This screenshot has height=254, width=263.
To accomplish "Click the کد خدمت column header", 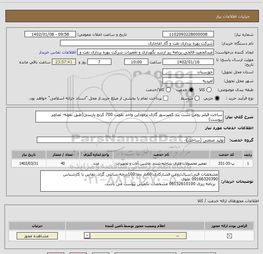I will (x=226, y=154).
